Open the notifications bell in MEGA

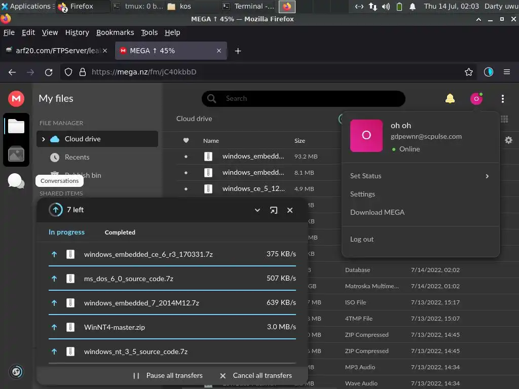click(450, 99)
